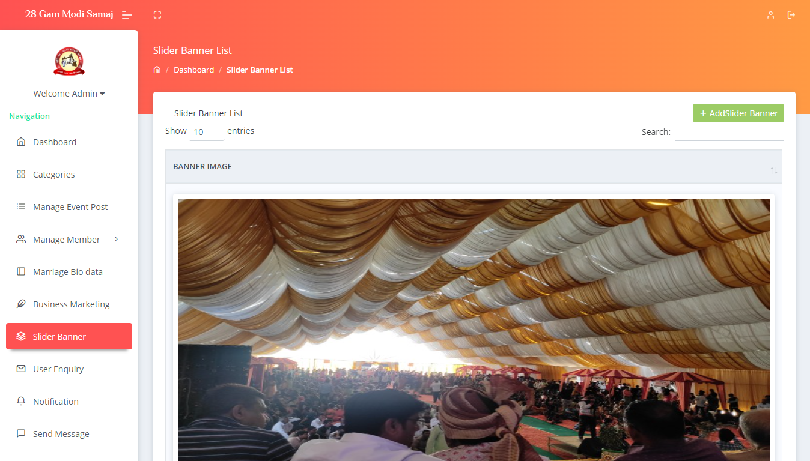Image resolution: width=810 pixels, height=461 pixels.
Task: Open Marriage Bio data page
Action: [69, 272]
